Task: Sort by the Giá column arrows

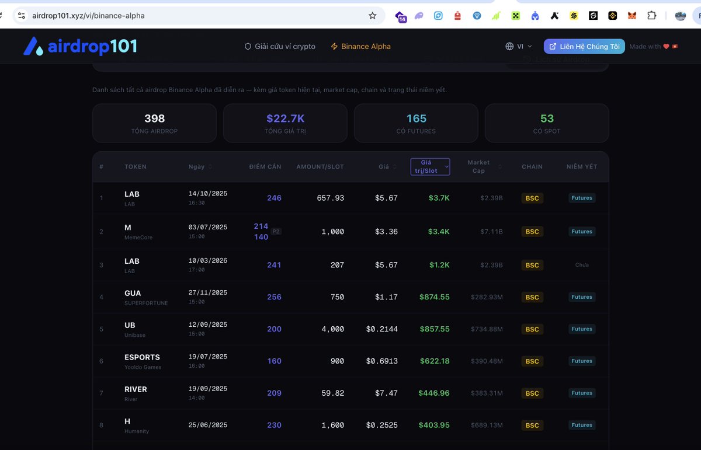Action: click(x=395, y=167)
